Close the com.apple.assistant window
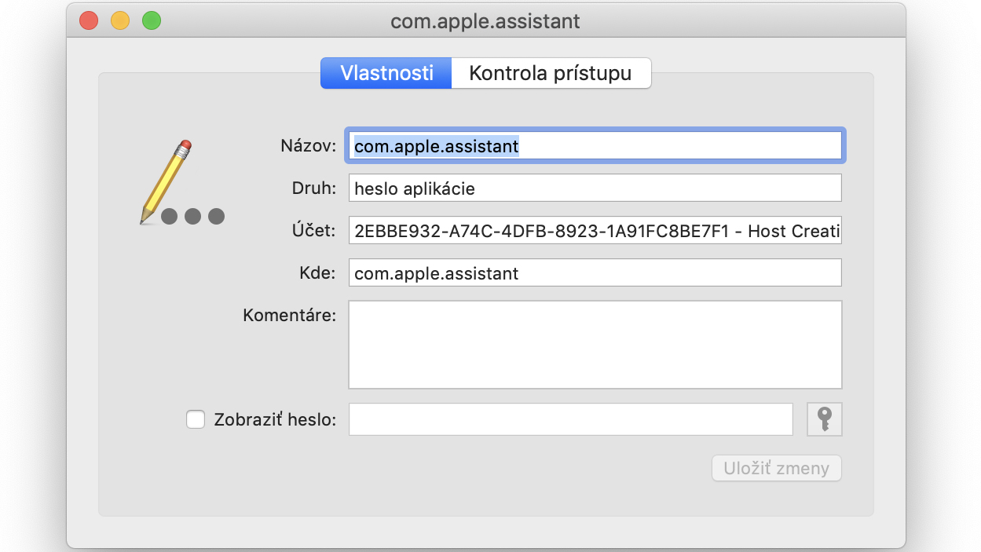The height and width of the screenshot is (552, 981). point(89,20)
